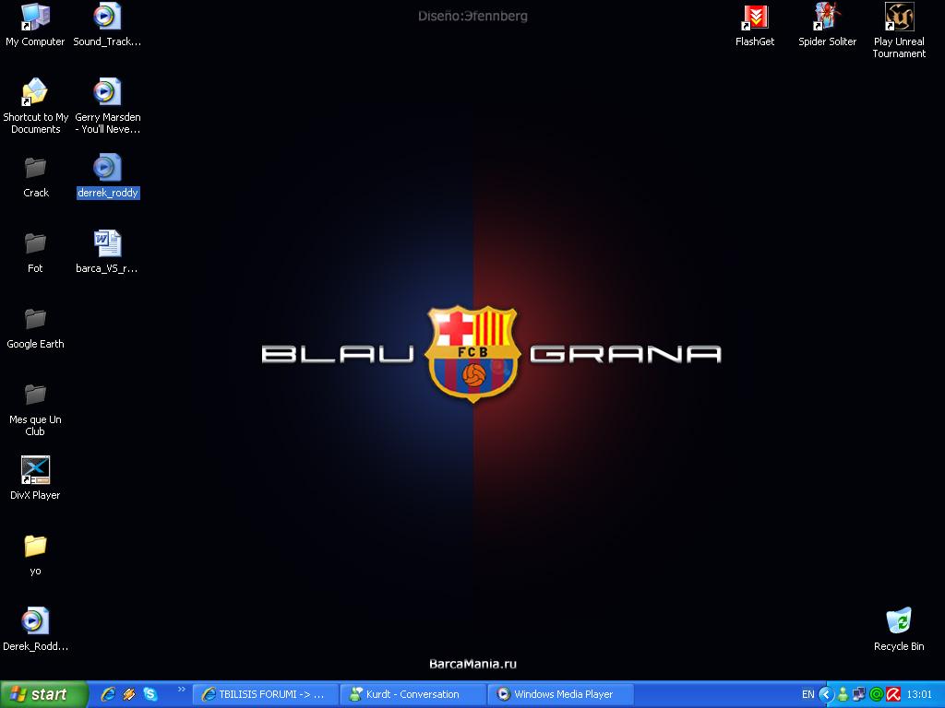Launch Skype from the Quick Launch bar
The width and height of the screenshot is (945, 708).
coord(150,694)
